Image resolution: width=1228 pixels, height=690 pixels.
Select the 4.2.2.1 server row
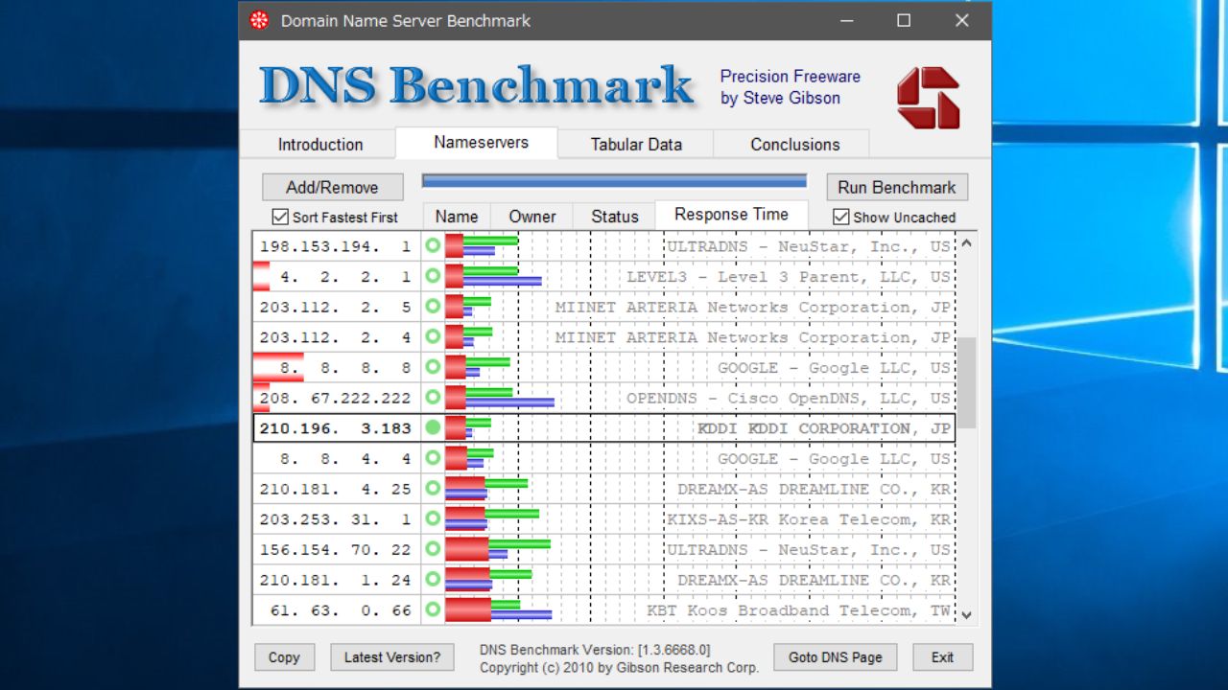pos(604,276)
